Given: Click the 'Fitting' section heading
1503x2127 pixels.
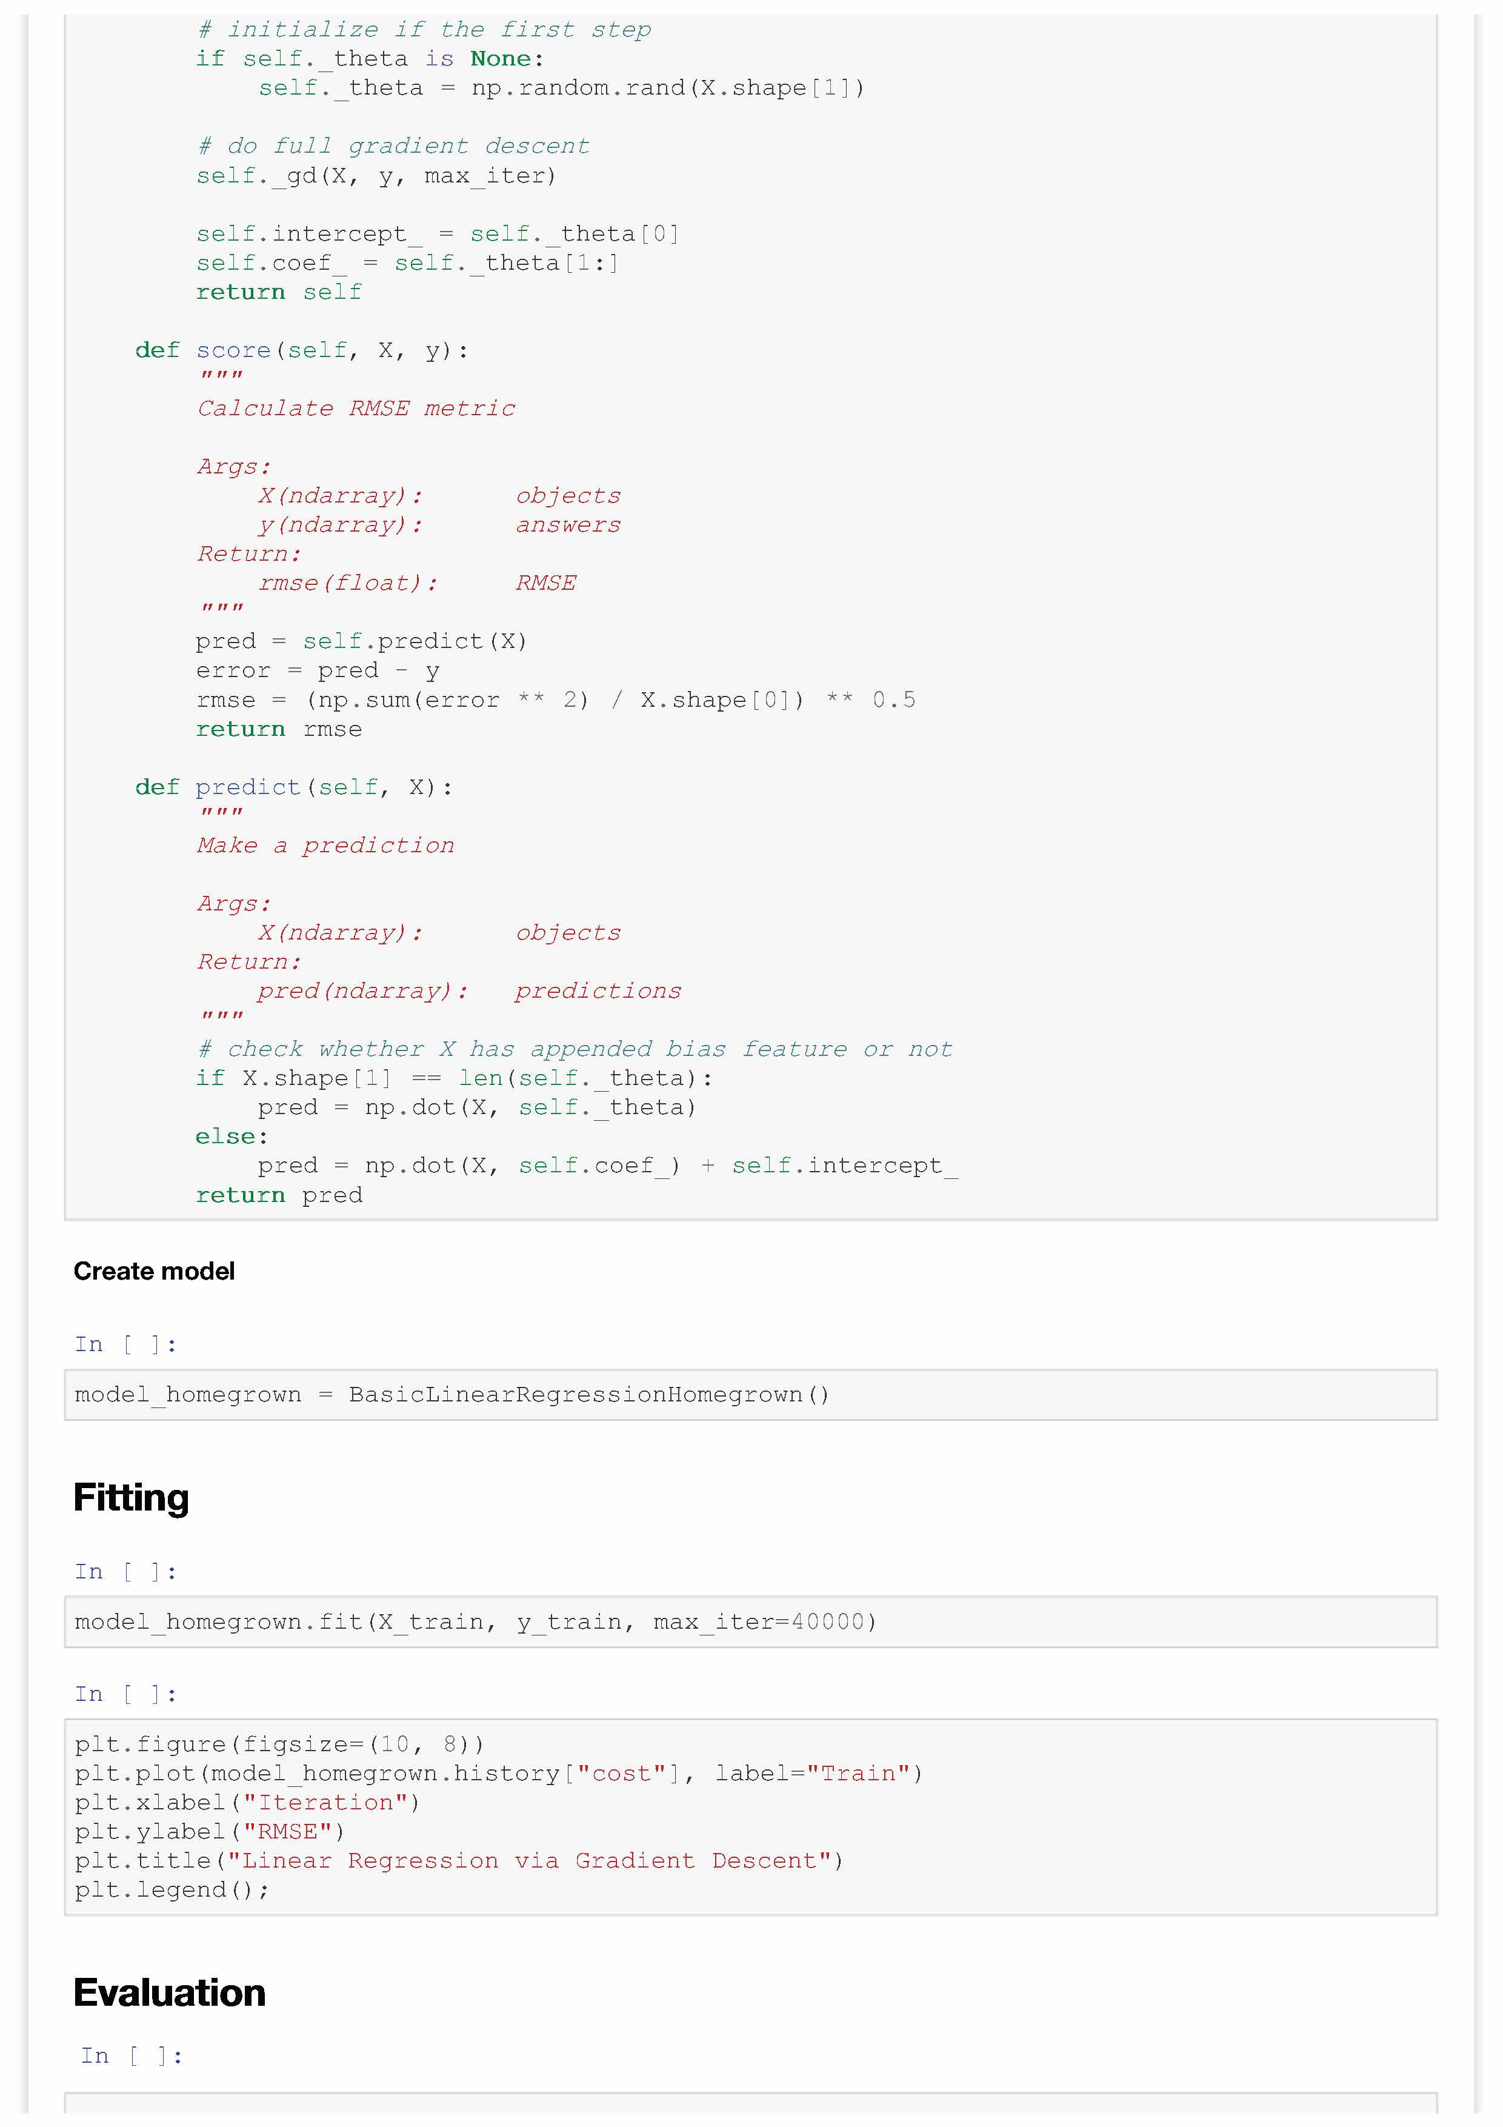Looking at the screenshot, I should [130, 1498].
